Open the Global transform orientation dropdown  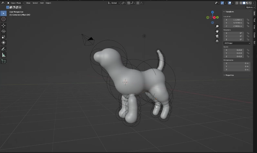coord(114,3)
